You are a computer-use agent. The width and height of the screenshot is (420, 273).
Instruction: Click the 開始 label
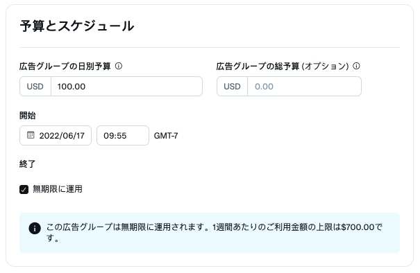click(x=27, y=116)
